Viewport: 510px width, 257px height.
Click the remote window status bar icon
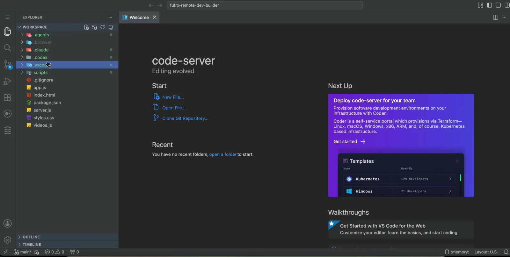coord(5,252)
